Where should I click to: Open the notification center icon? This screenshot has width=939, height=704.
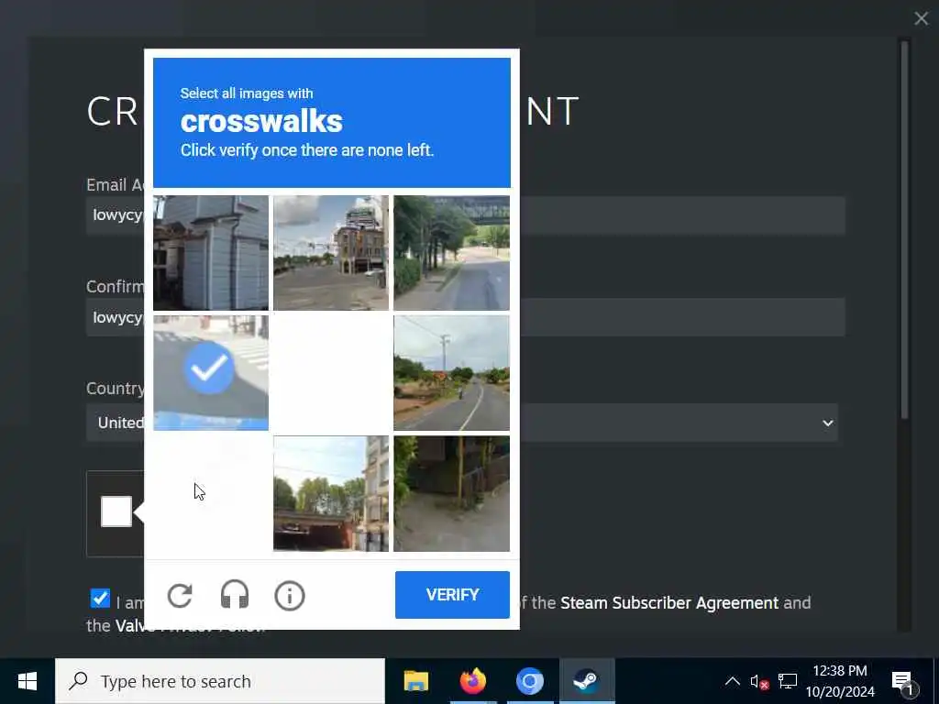coord(903,682)
